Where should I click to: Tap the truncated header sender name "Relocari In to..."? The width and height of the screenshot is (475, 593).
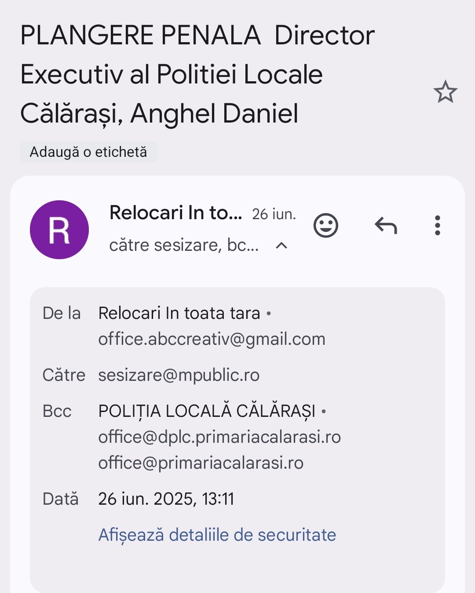tap(175, 213)
